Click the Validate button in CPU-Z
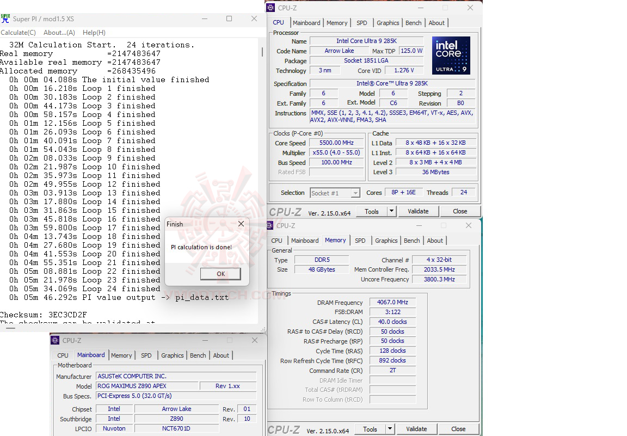The height and width of the screenshot is (436, 627). pyautogui.click(x=419, y=211)
